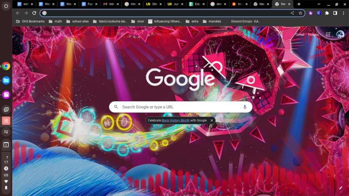Bookmark this tab with the star icon
Screen dimensions: 349x196
point(300,13)
